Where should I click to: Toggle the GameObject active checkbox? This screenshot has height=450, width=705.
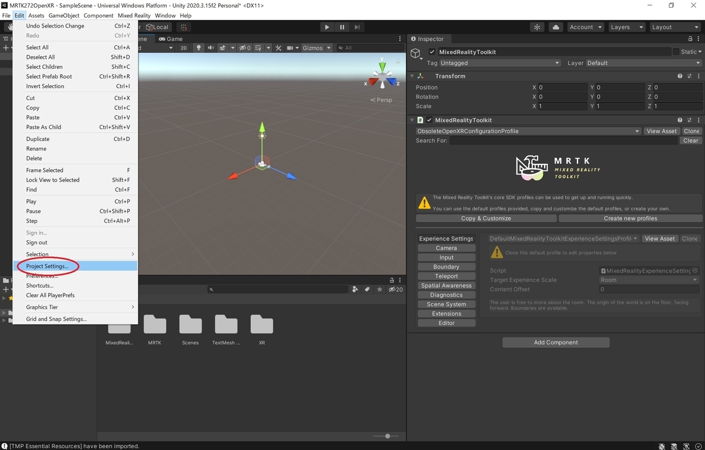pos(432,52)
